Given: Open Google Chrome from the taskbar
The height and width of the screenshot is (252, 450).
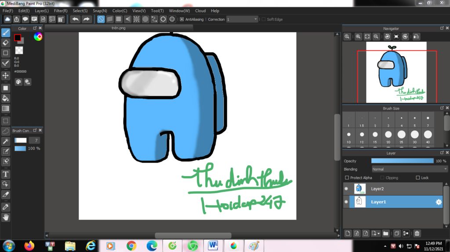Looking at the screenshot, I should point(131,246).
